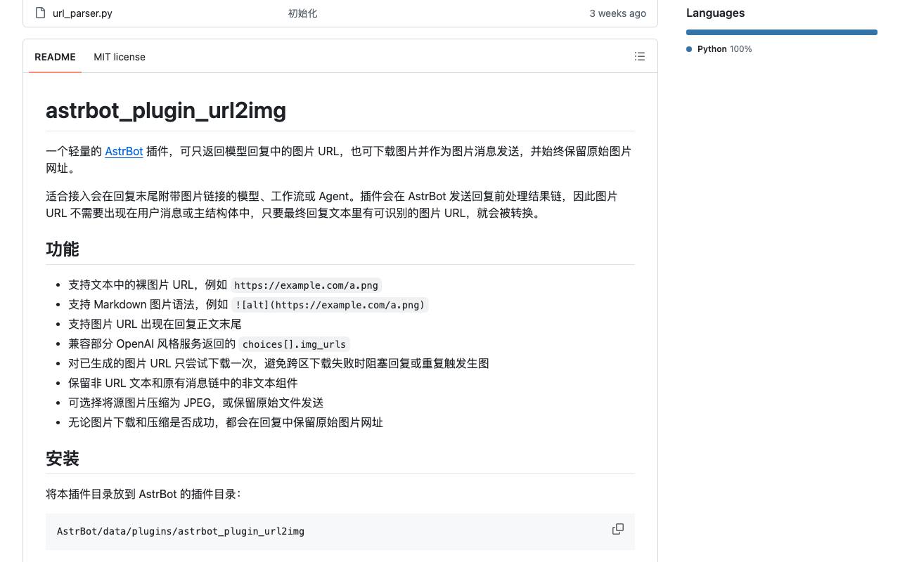Click the file icon beside url_parser.py
Viewport: 900px width, 562px height.
40,13
